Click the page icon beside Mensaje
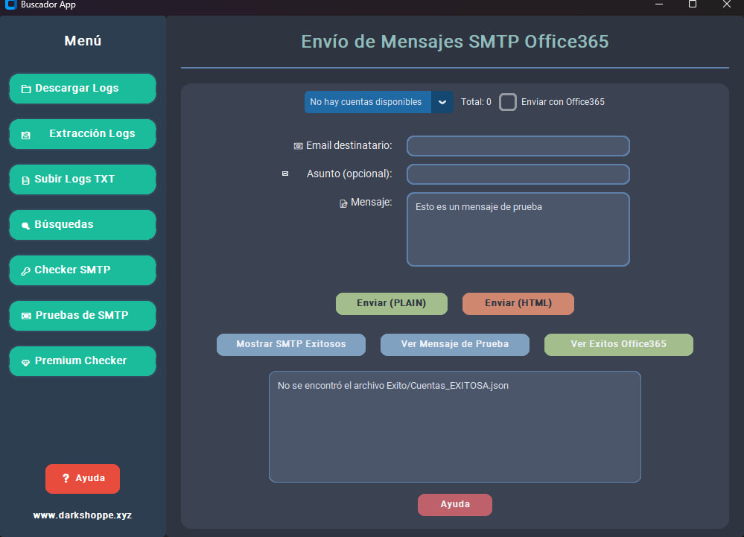 point(343,202)
